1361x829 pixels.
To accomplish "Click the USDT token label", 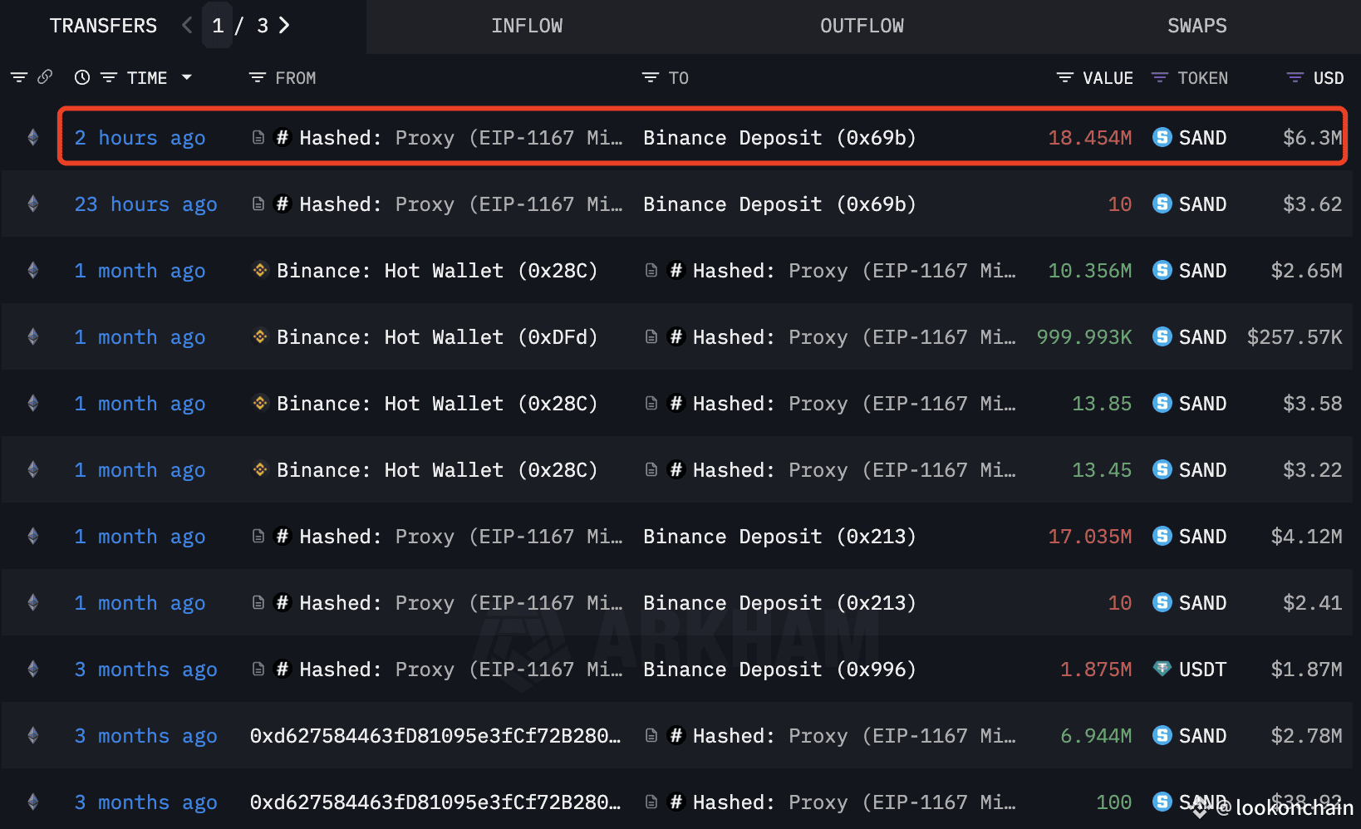I will [1202, 670].
